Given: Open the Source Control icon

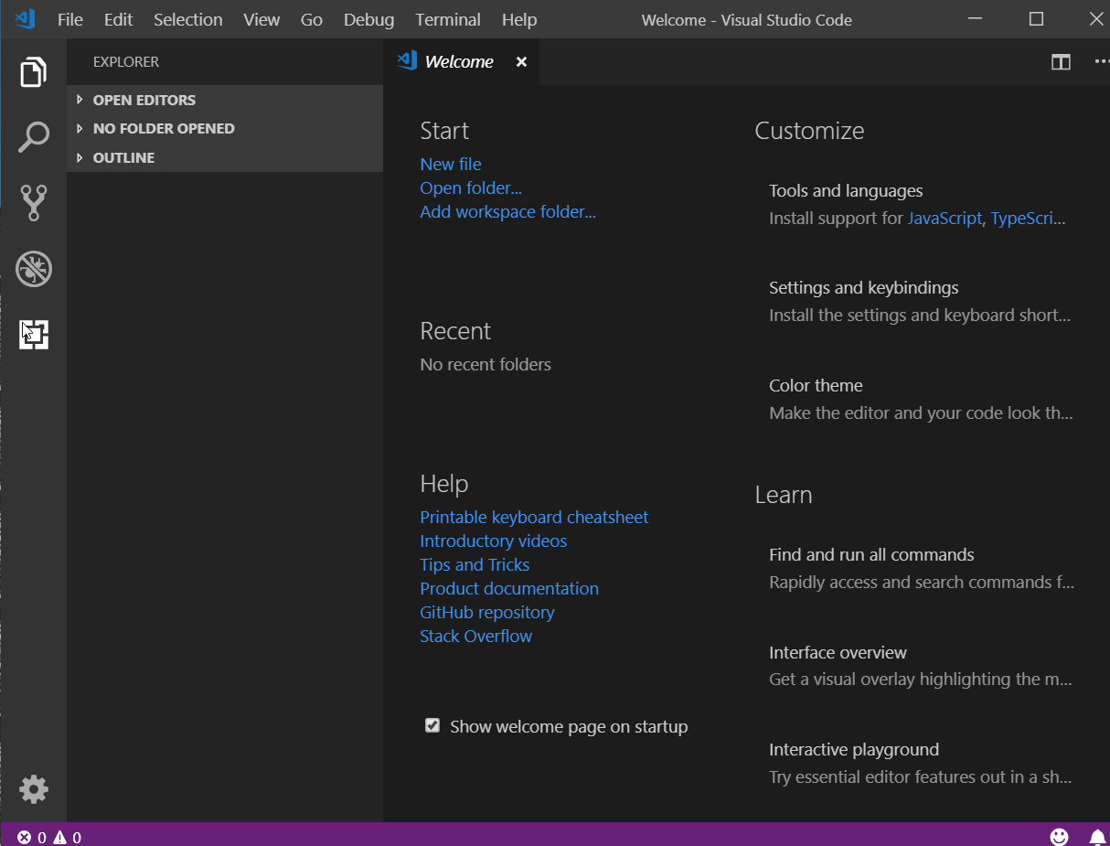Looking at the screenshot, I should click(34, 203).
